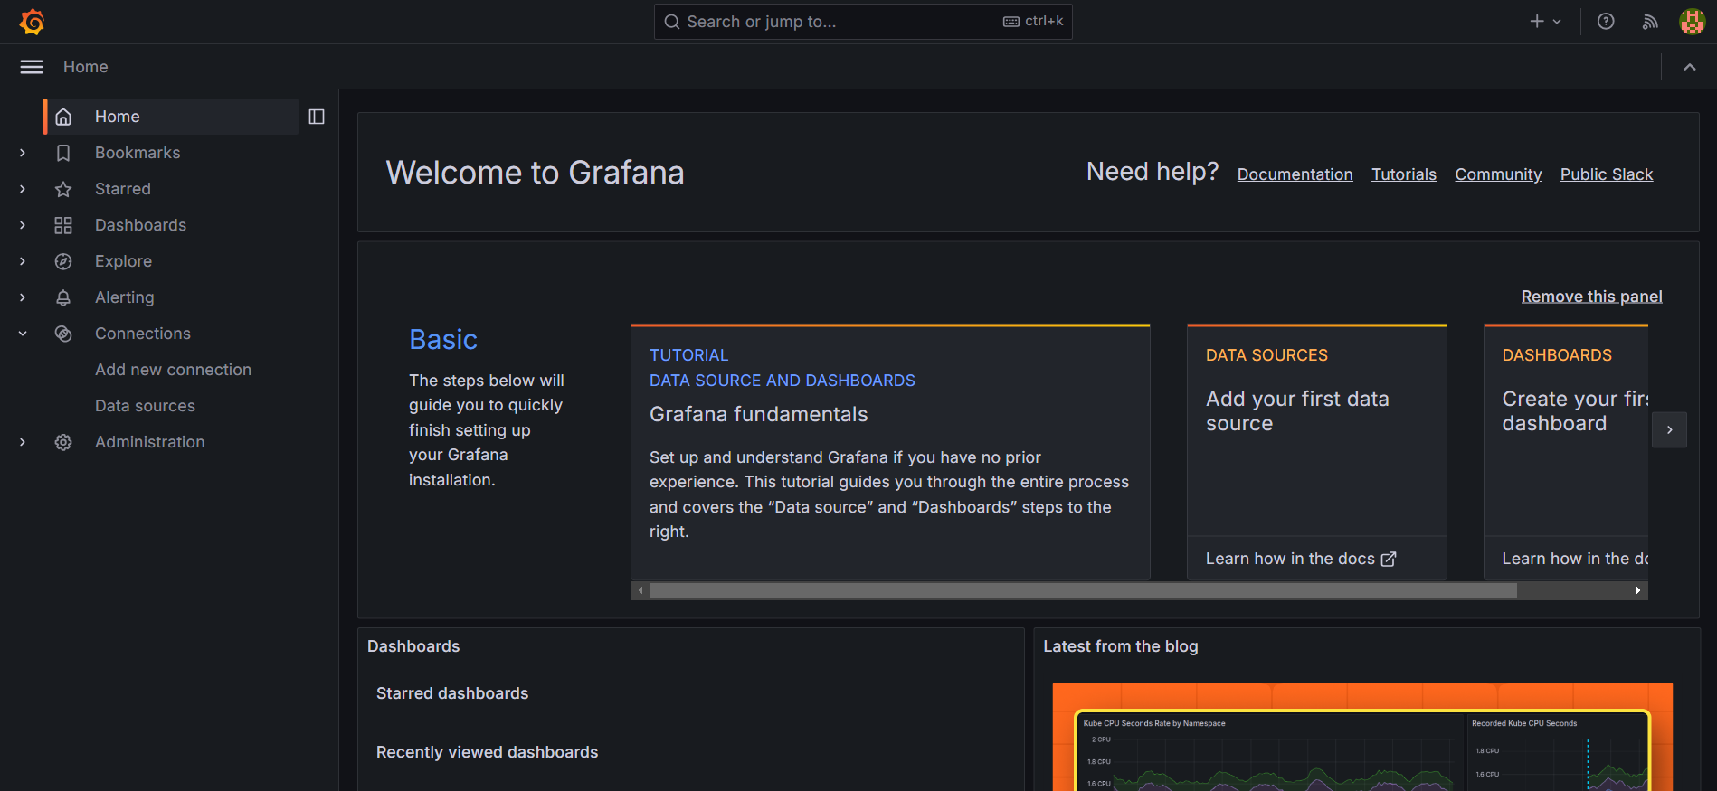1717x791 pixels.
Task: Click the Recently viewed dashboards heading
Action: pos(487,752)
